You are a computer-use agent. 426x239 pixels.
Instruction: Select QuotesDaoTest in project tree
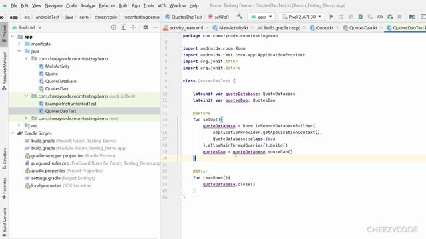(61, 111)
